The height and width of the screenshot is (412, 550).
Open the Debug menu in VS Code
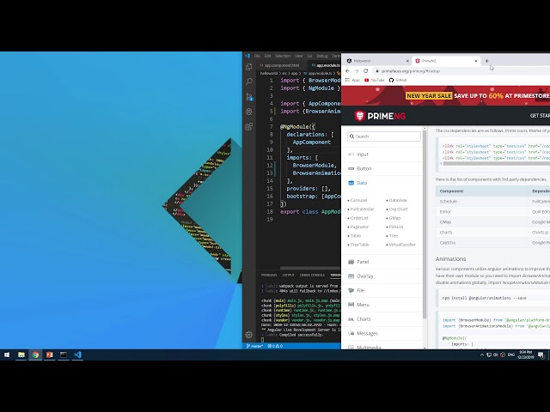pyautogui.click(x=322, y=56)
